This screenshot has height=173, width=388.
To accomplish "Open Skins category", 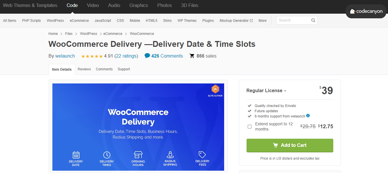I will 167,21.
